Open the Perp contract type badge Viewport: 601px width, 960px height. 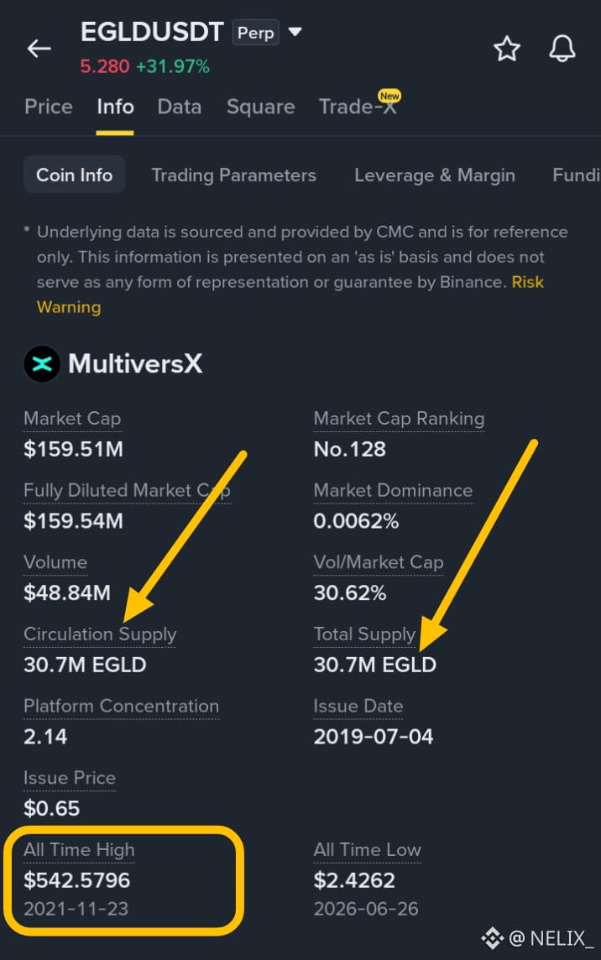pyautogui.click(x=255, y=33)
